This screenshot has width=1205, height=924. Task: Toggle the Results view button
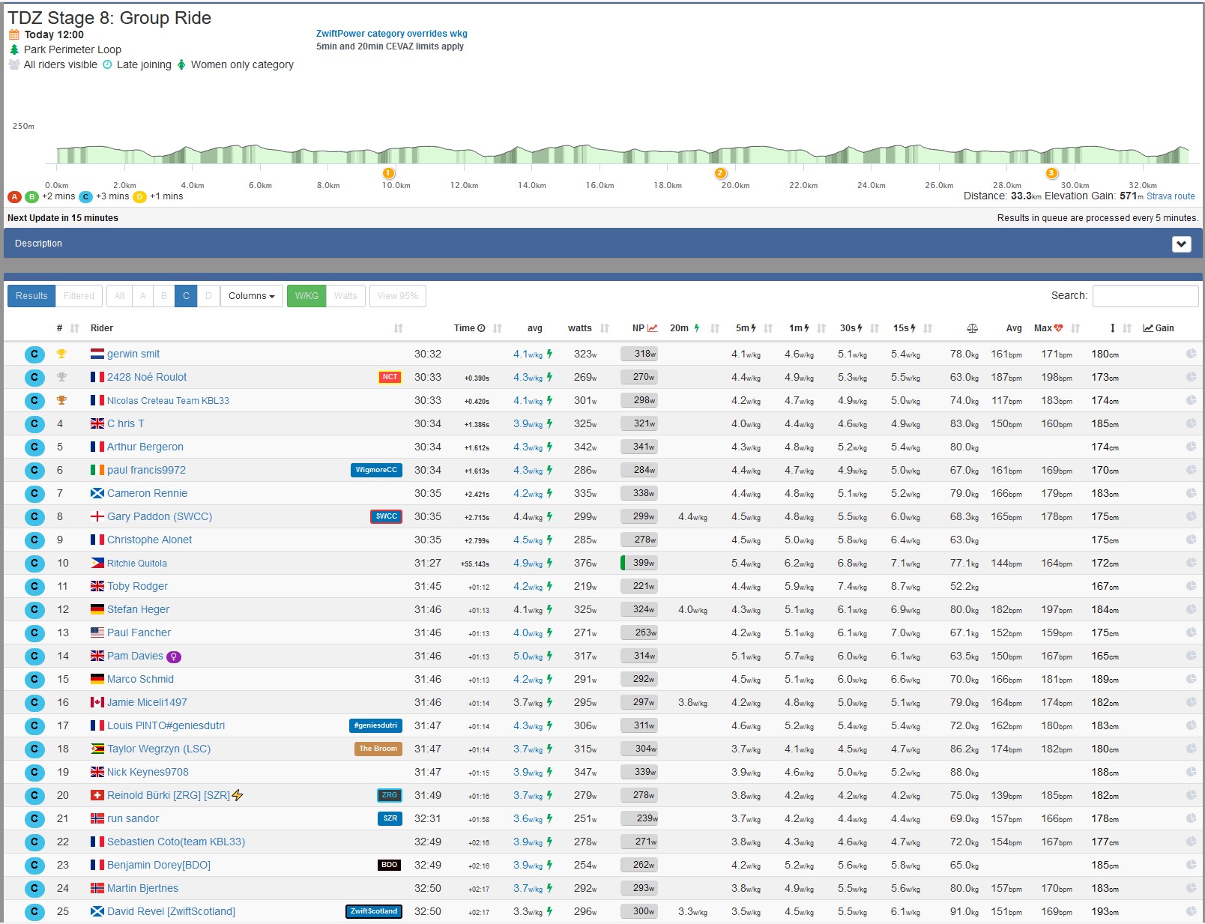(31, 296)
